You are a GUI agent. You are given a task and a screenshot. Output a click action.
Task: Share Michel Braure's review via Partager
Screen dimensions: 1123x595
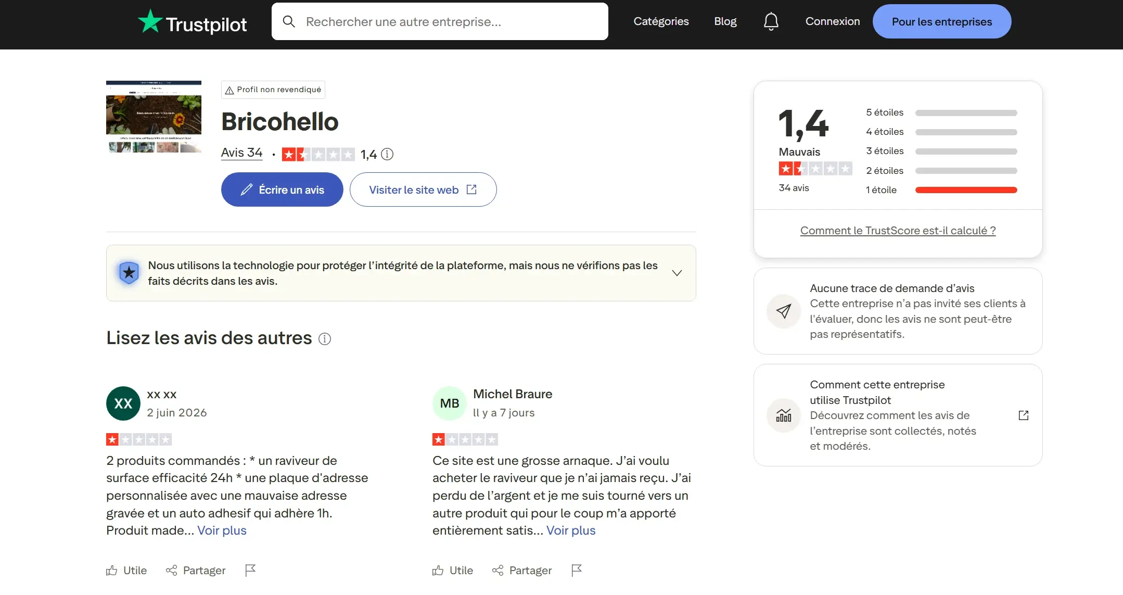point(522,571)
